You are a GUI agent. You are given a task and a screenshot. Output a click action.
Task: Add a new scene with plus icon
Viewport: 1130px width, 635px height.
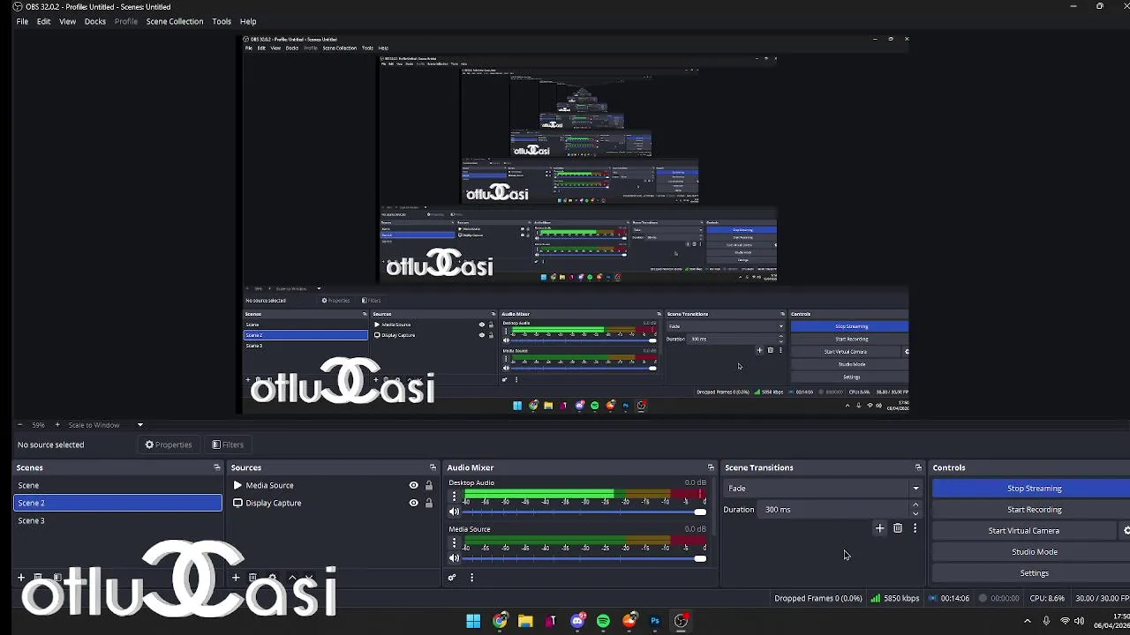click(x=21, y=578)
